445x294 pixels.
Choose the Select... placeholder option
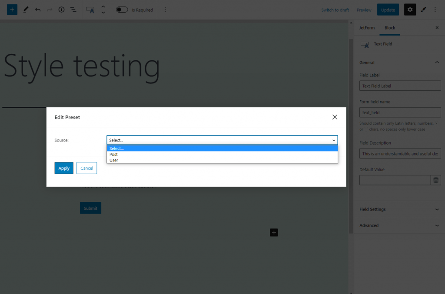click(x=222, y=148)
